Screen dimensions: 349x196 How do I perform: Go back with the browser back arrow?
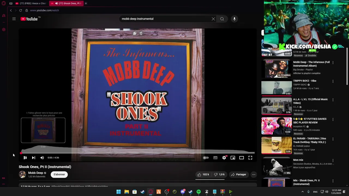11,10
